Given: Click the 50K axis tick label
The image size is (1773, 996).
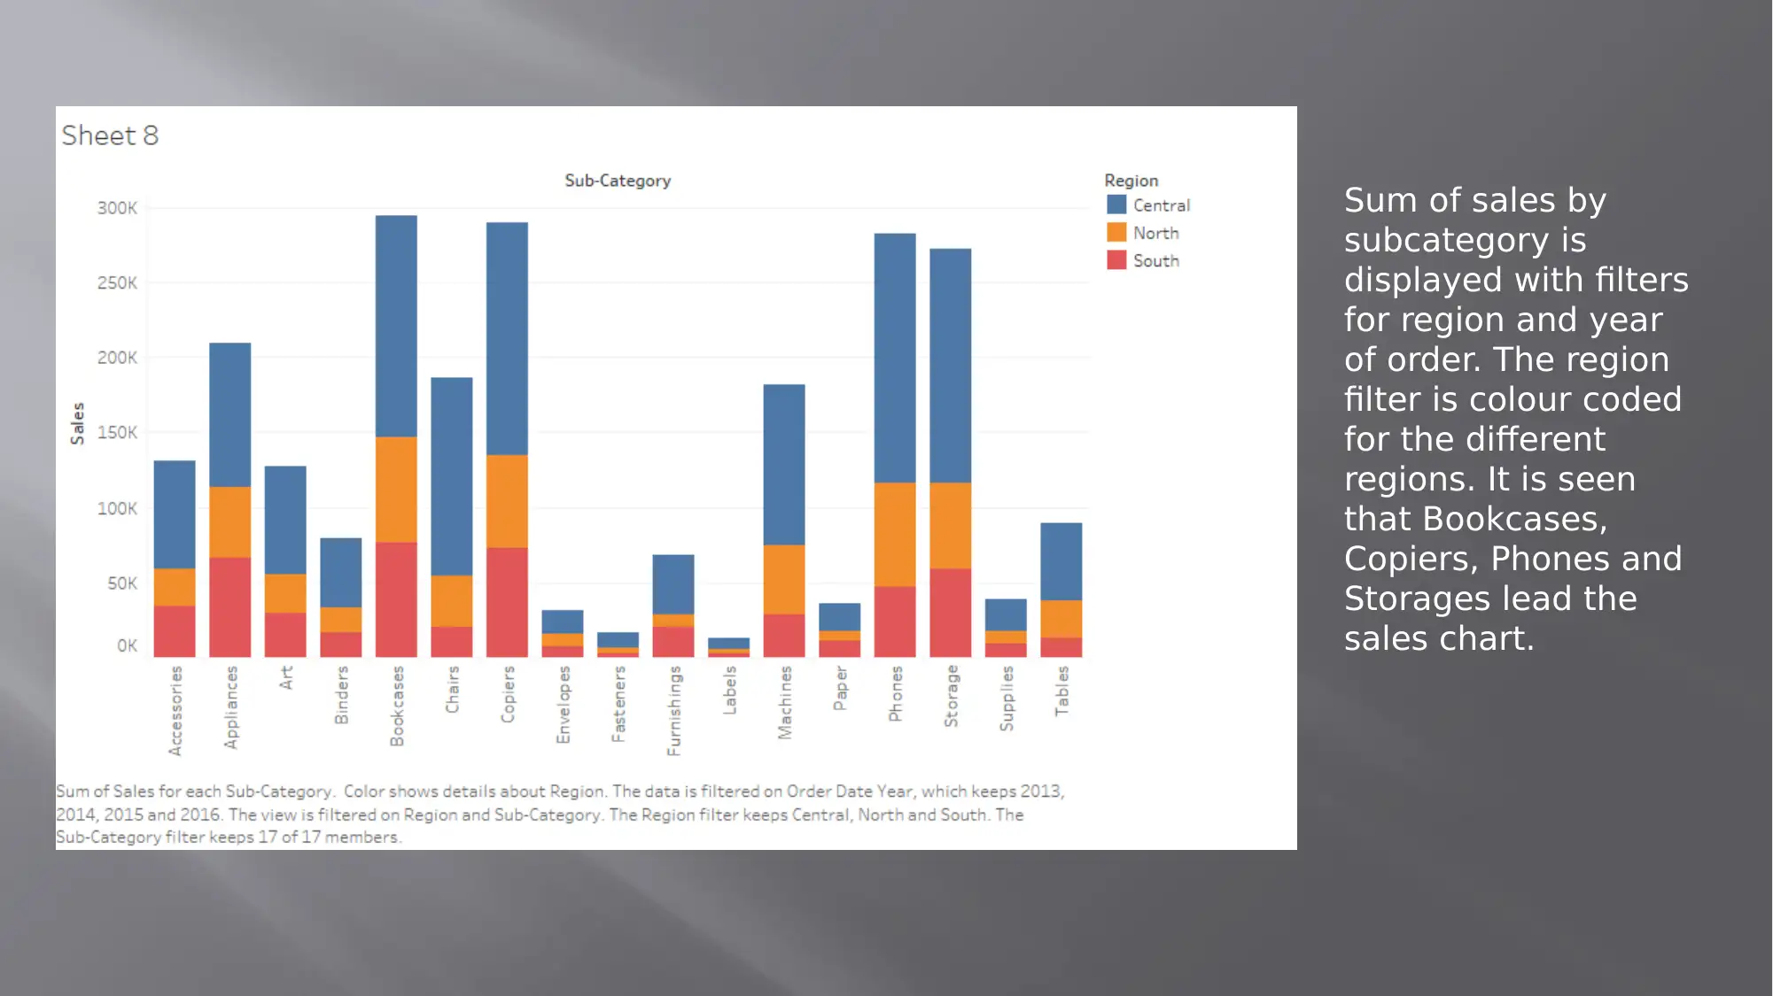Looking at the screenshot, I should coord(122,583).
